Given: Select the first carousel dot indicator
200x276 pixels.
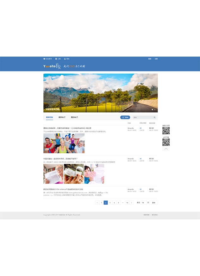Looking at the screenshot, I should (153, 110).
